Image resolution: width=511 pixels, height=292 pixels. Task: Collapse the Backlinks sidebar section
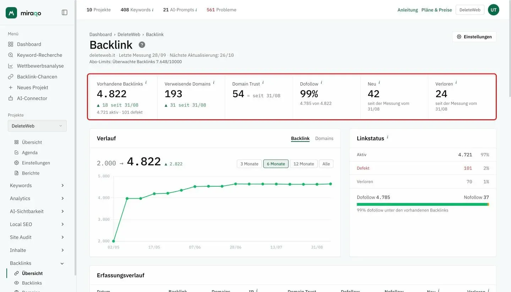tap(37, 263)
